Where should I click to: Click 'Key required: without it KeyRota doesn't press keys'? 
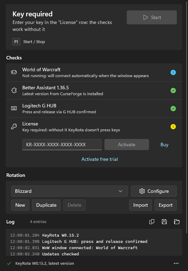(71, 130)
